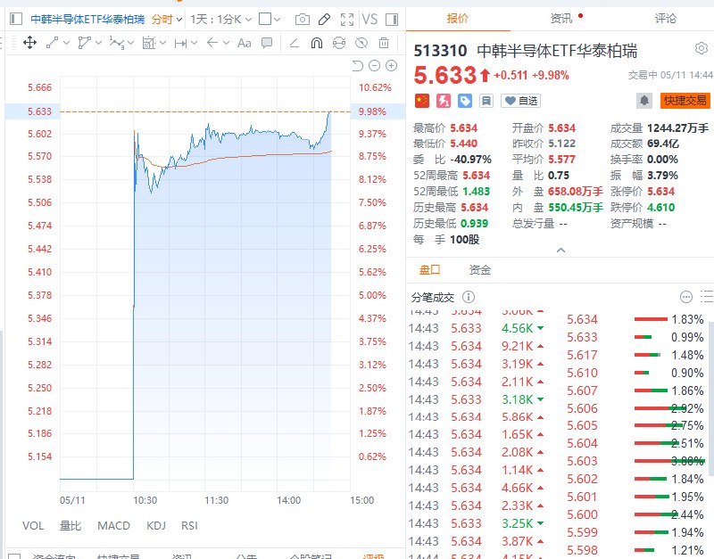Hide all drawings with the eye-slash icon
The width and height of the screenshot is (714, 559).
[x=361, y=43]
